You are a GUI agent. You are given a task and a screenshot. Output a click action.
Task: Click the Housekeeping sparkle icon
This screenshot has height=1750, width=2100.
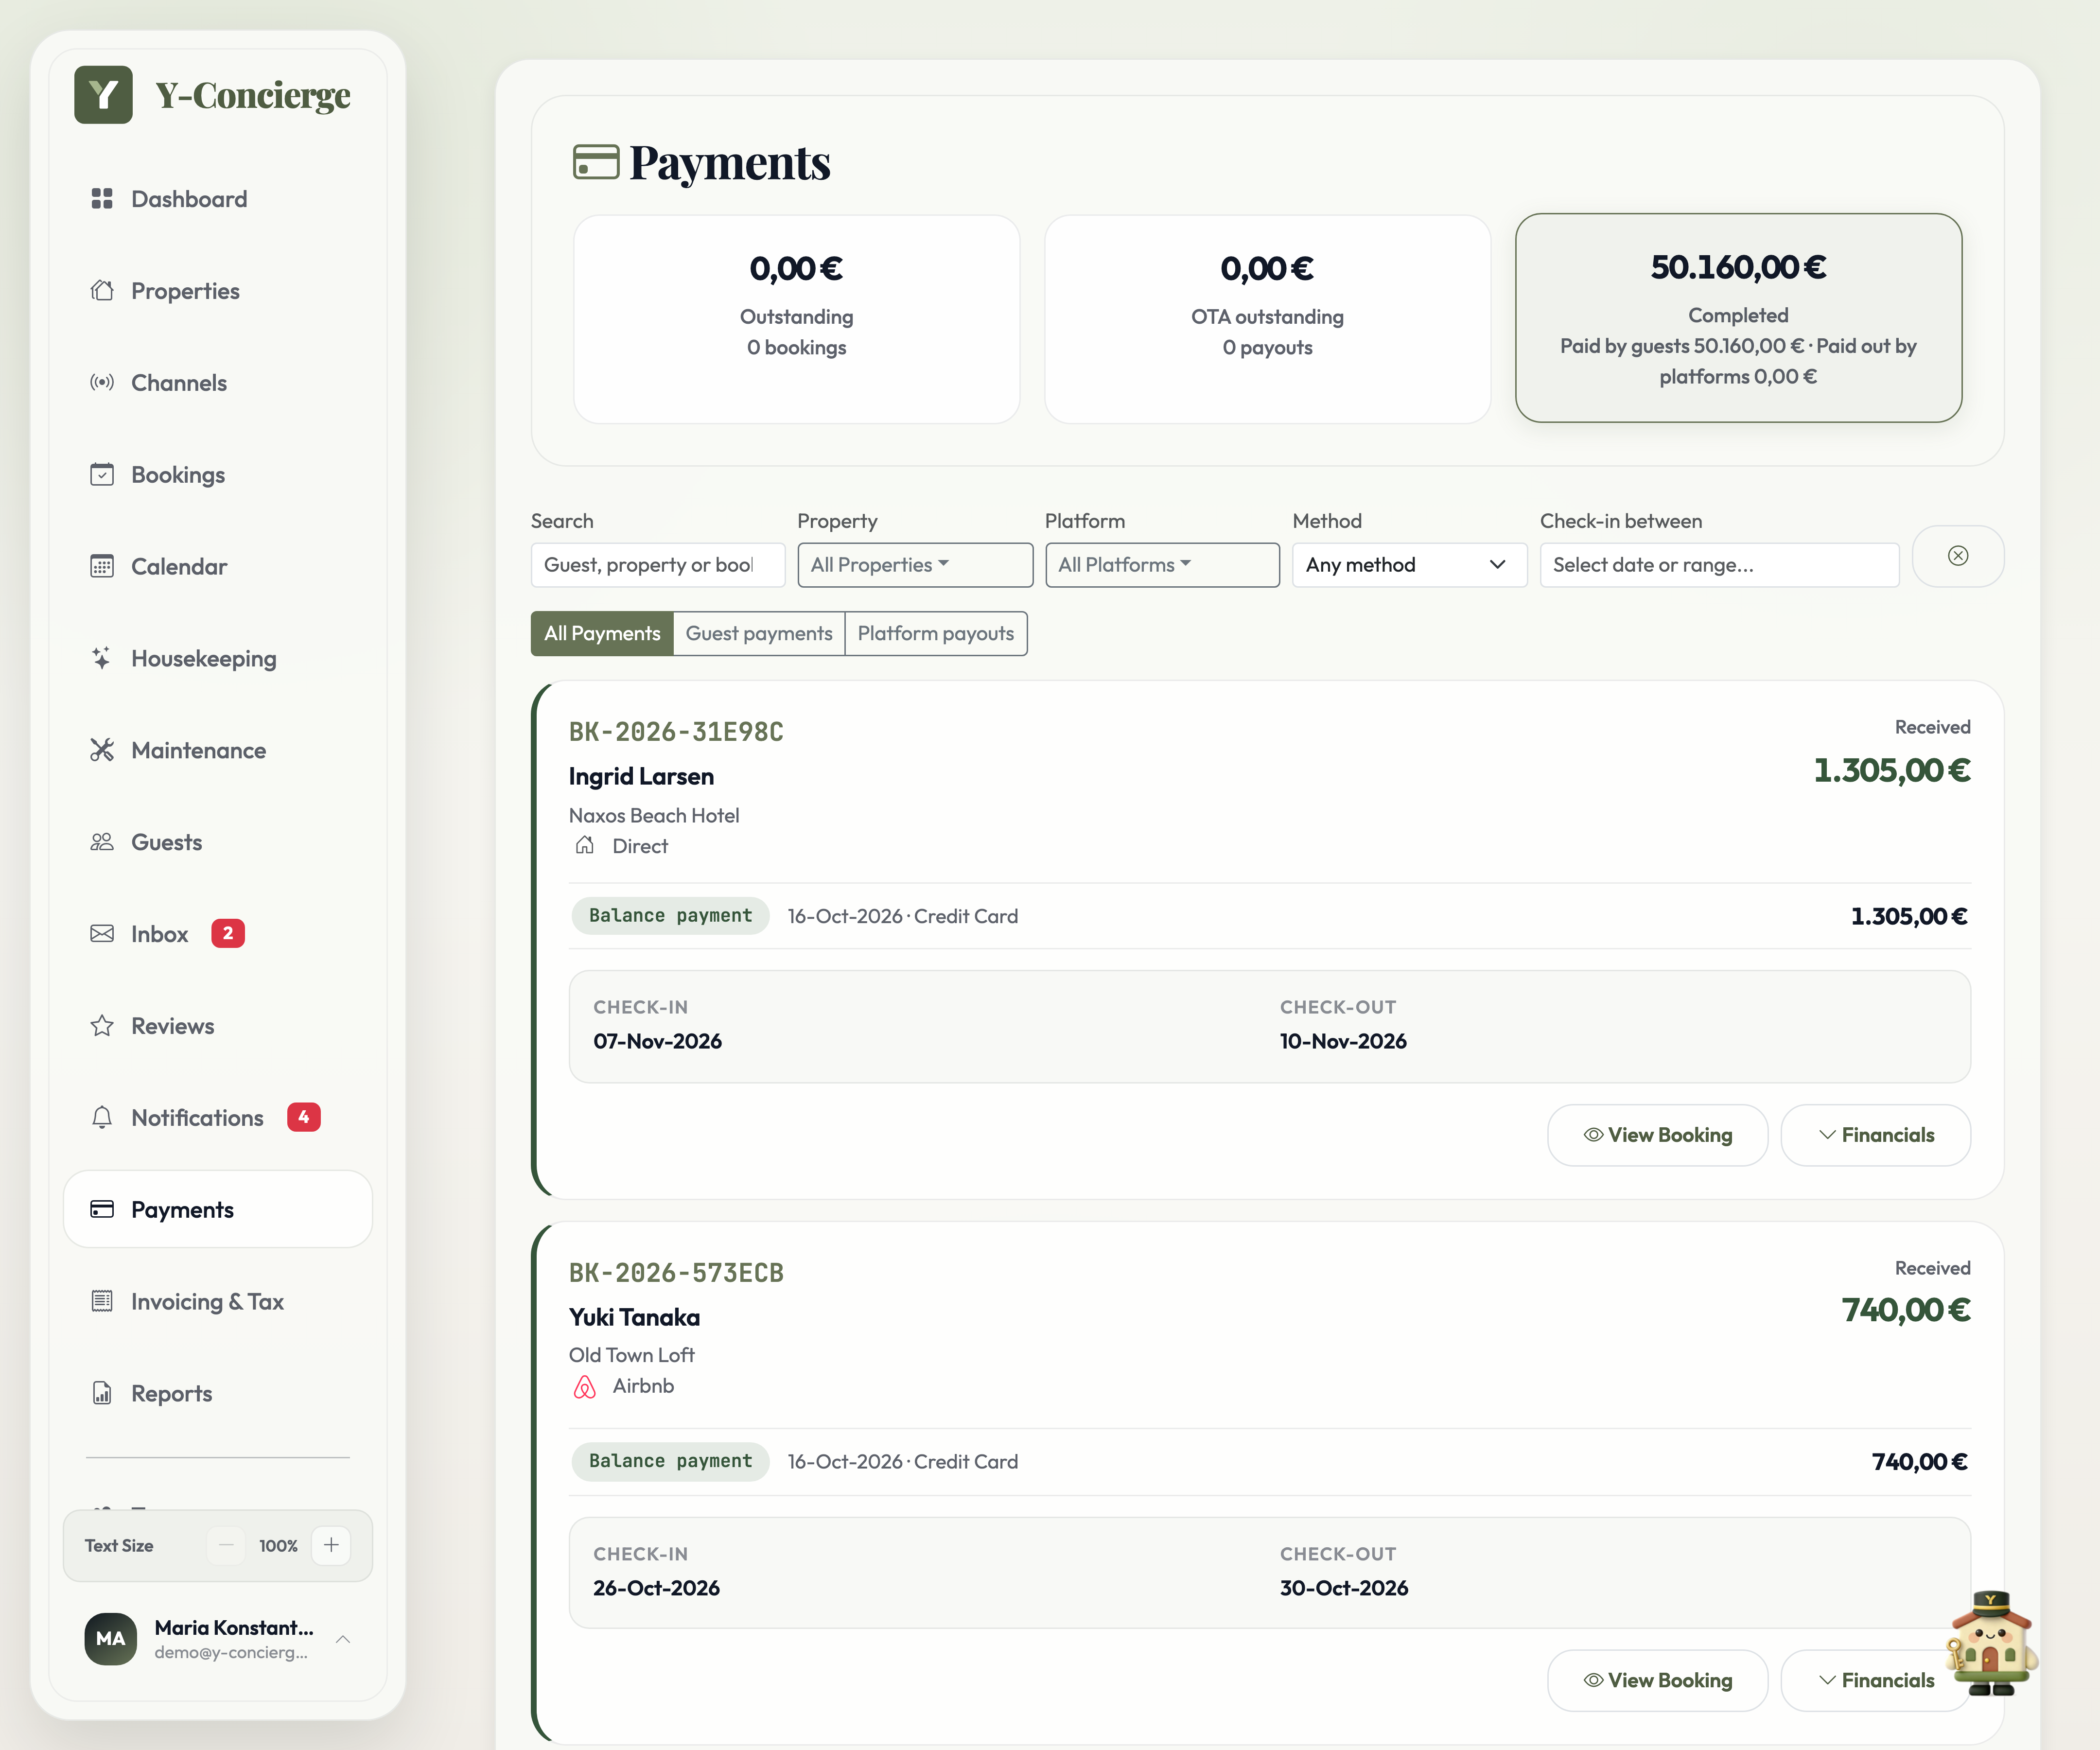pyautogui.click(x=102, y=659)
